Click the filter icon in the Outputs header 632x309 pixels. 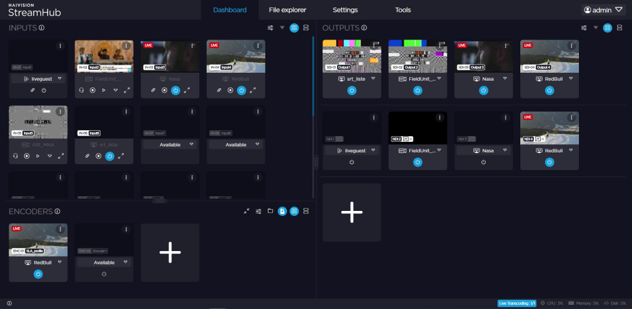[595, 28]
